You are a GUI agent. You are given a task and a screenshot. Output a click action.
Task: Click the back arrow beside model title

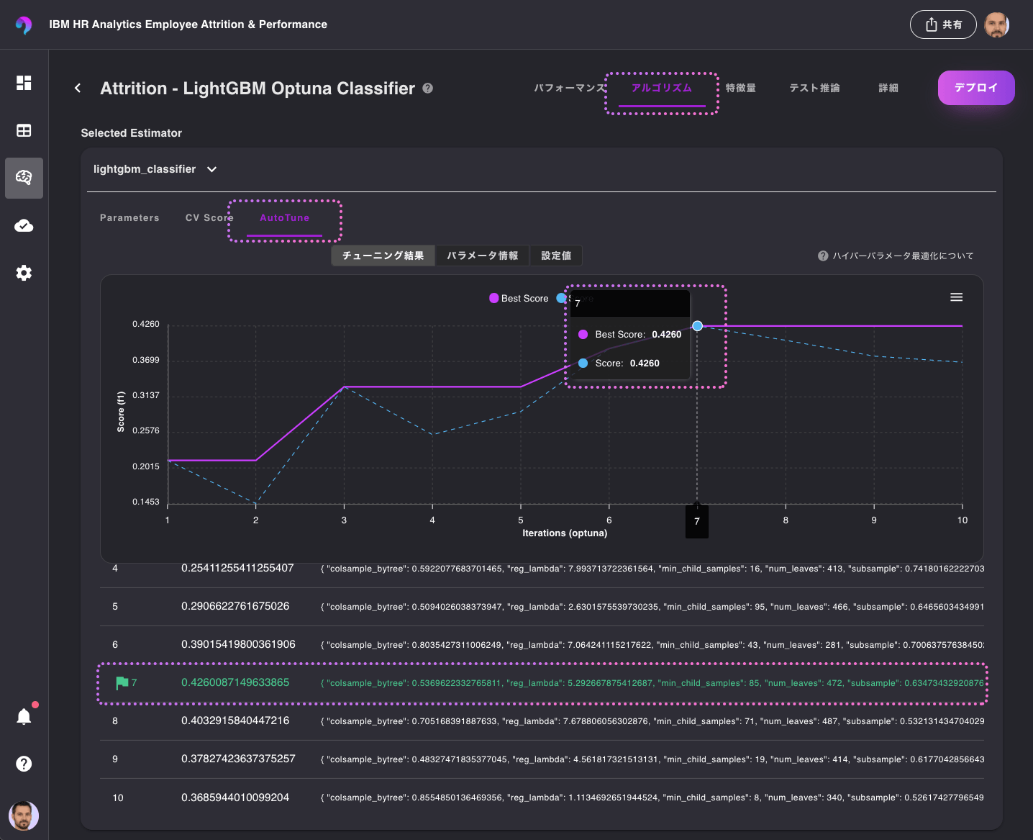tap(78, 88)
